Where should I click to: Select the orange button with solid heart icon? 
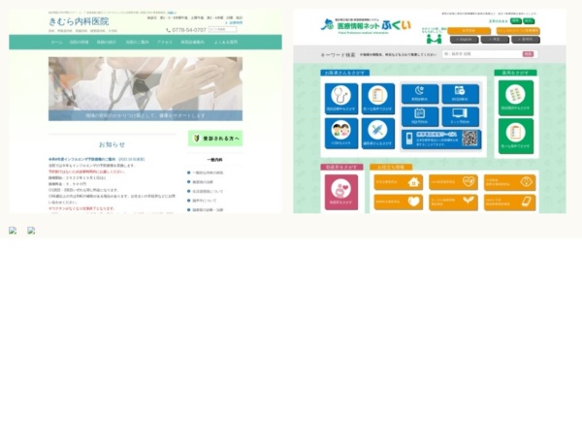point(399,202)
